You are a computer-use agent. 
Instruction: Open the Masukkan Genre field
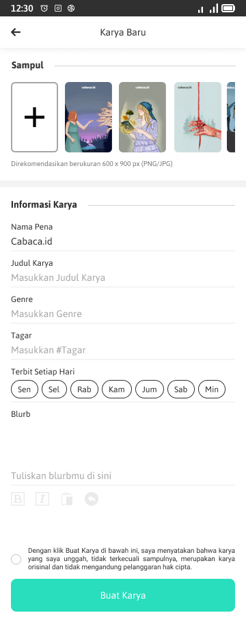point(122,314)
